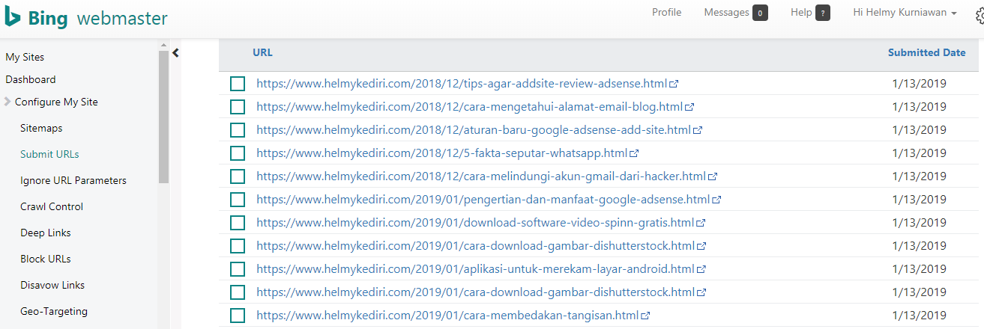This screenshot has height=329, width=984.
Task: Sort by Submitted Date column header
Action: click(927, 52)
